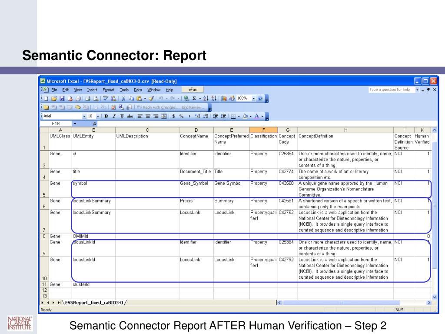The width and height of the screenshot is (445, 334).
Task: Click the Print icon in standard toolbar
Action: pos(88,99)
